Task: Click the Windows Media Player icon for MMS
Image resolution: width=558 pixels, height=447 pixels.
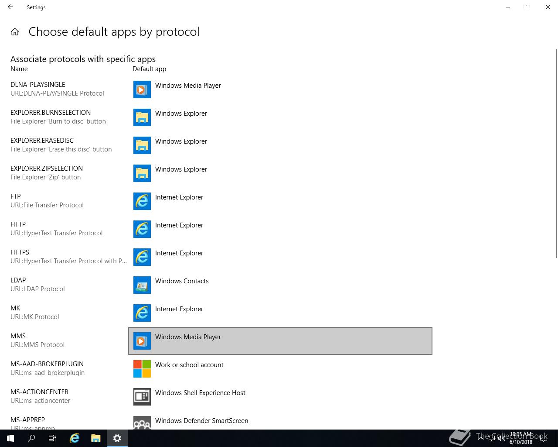Action: (142, 341)
